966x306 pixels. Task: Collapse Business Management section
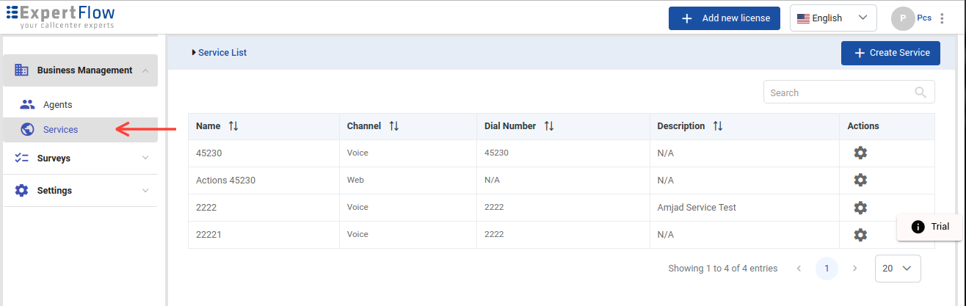click(x=145, y=70)
